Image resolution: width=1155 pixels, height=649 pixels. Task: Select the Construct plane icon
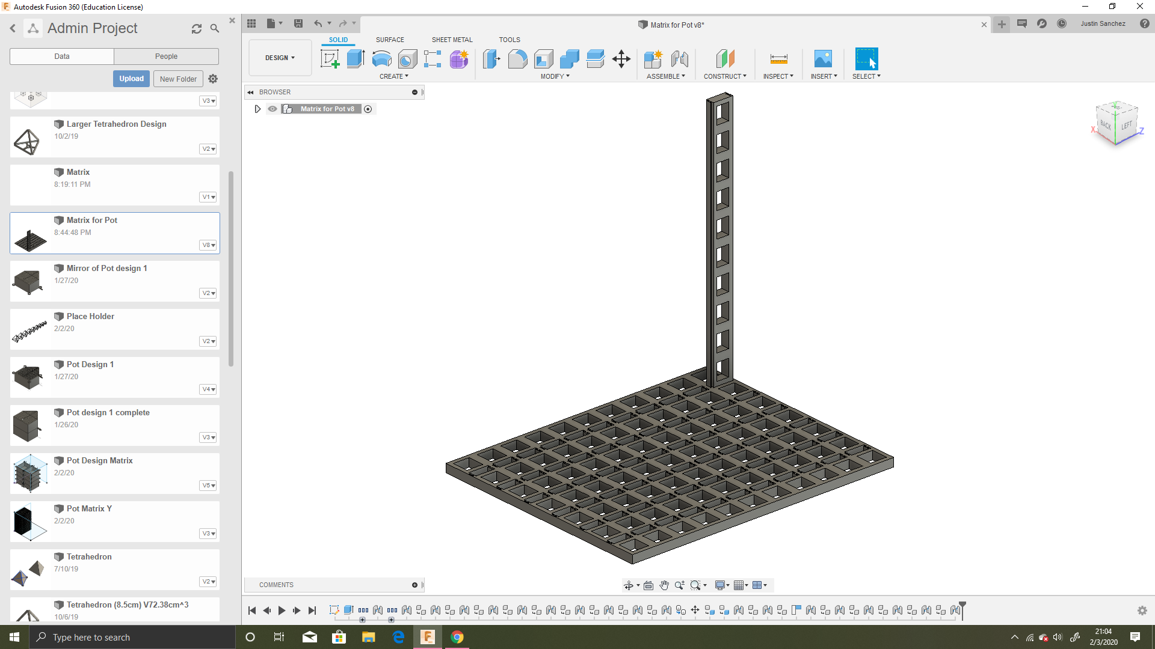tap(725, 59)
